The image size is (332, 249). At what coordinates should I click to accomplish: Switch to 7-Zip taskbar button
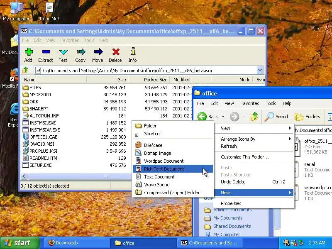tap(210, 243)
